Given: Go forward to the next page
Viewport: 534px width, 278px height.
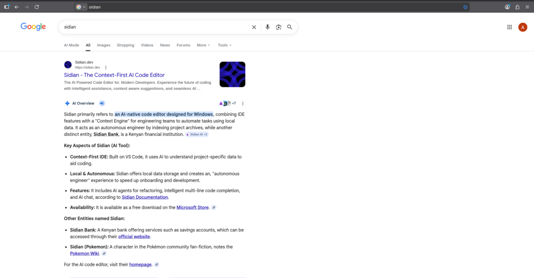Looking at the screenshot, I should click(x=27, y=7).
